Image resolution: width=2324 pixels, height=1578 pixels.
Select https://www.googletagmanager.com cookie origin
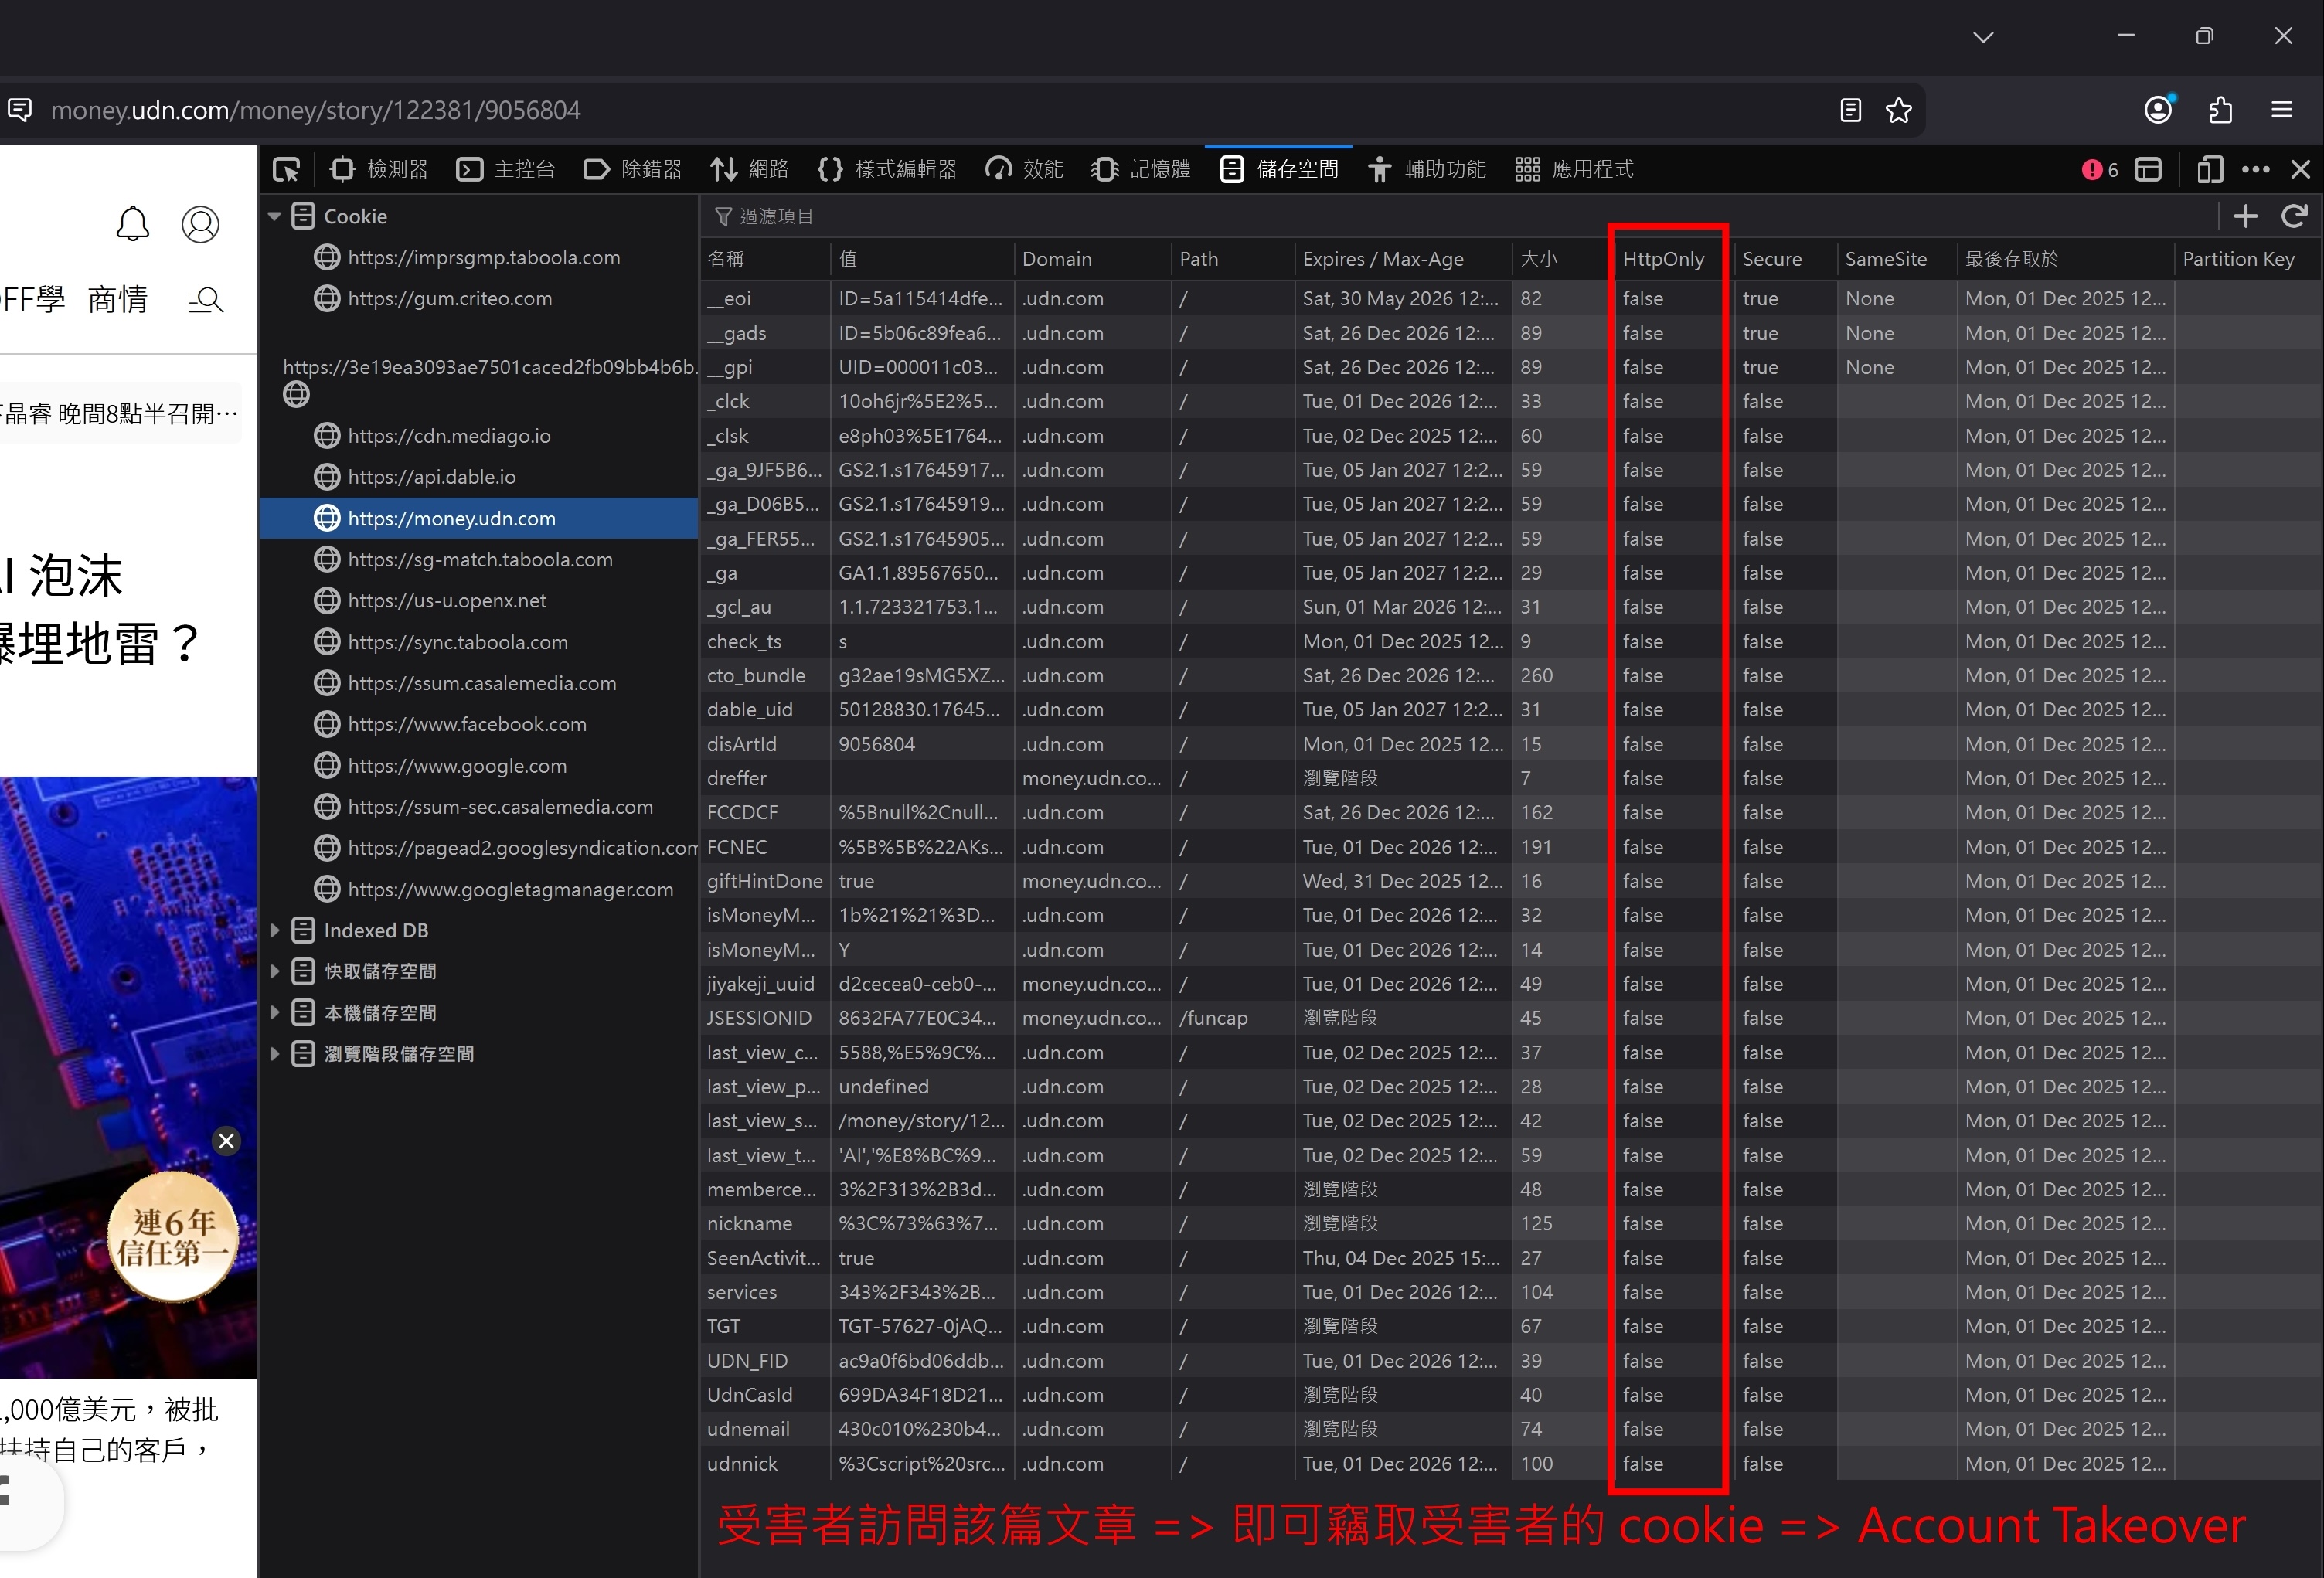478,889
